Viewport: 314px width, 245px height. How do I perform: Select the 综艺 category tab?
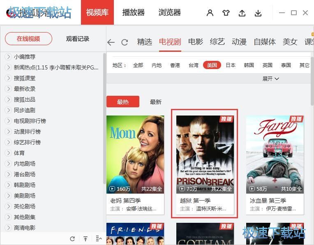[217, 42]
